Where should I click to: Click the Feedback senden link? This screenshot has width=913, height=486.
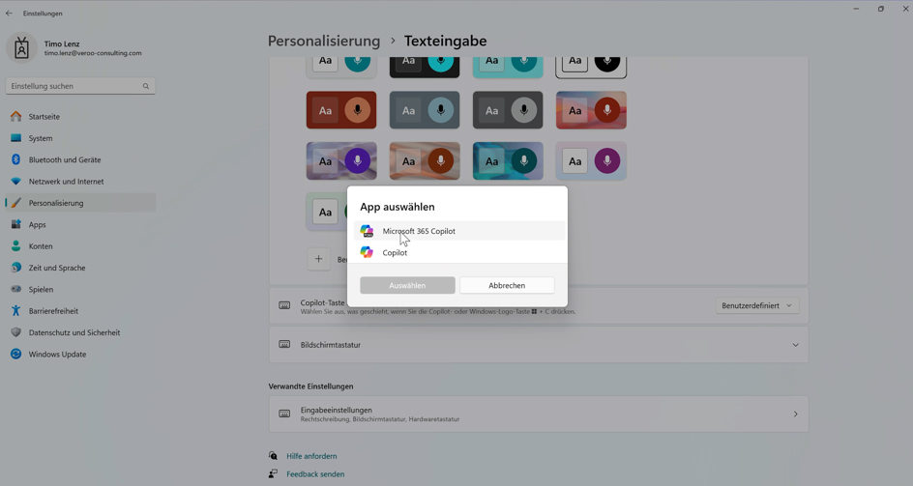point(315,474)
